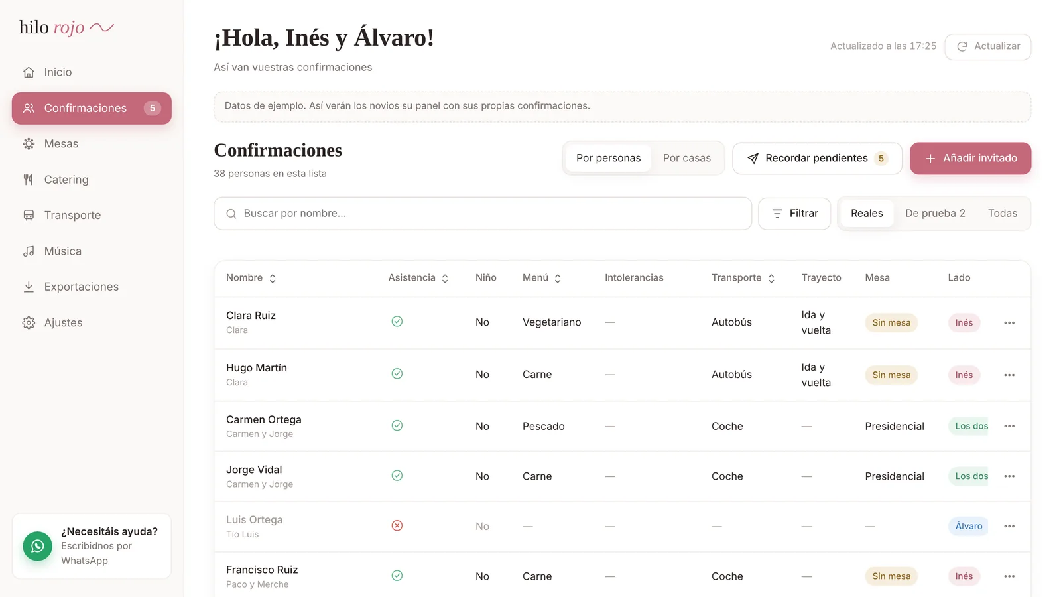Click Los dos badge for Jorge Vidal
The image size is (1061, 597).
click(x=969, y=476)
